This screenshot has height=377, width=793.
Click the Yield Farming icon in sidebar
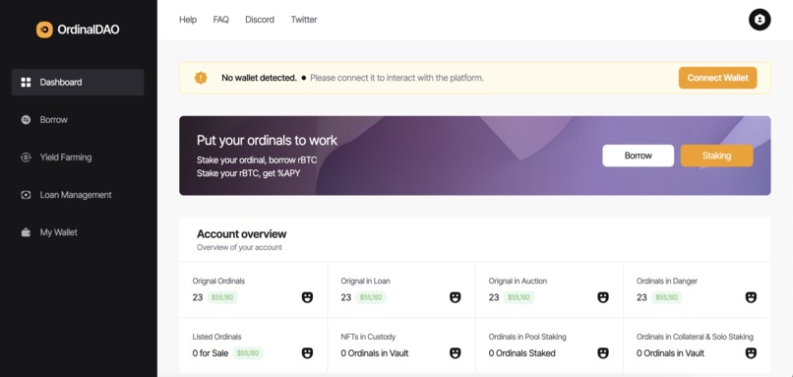tap(26, 157)
